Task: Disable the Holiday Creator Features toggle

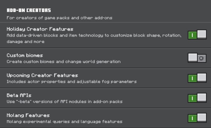Action: click(197, 35)
